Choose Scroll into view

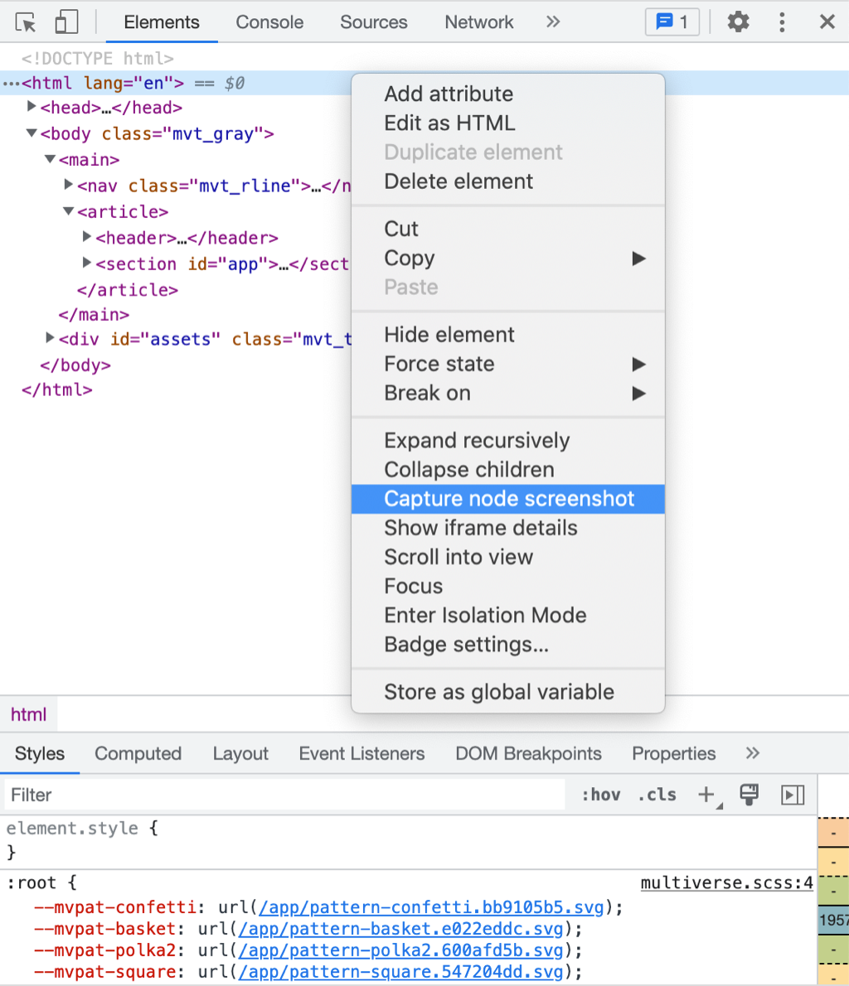click(508, 557)
